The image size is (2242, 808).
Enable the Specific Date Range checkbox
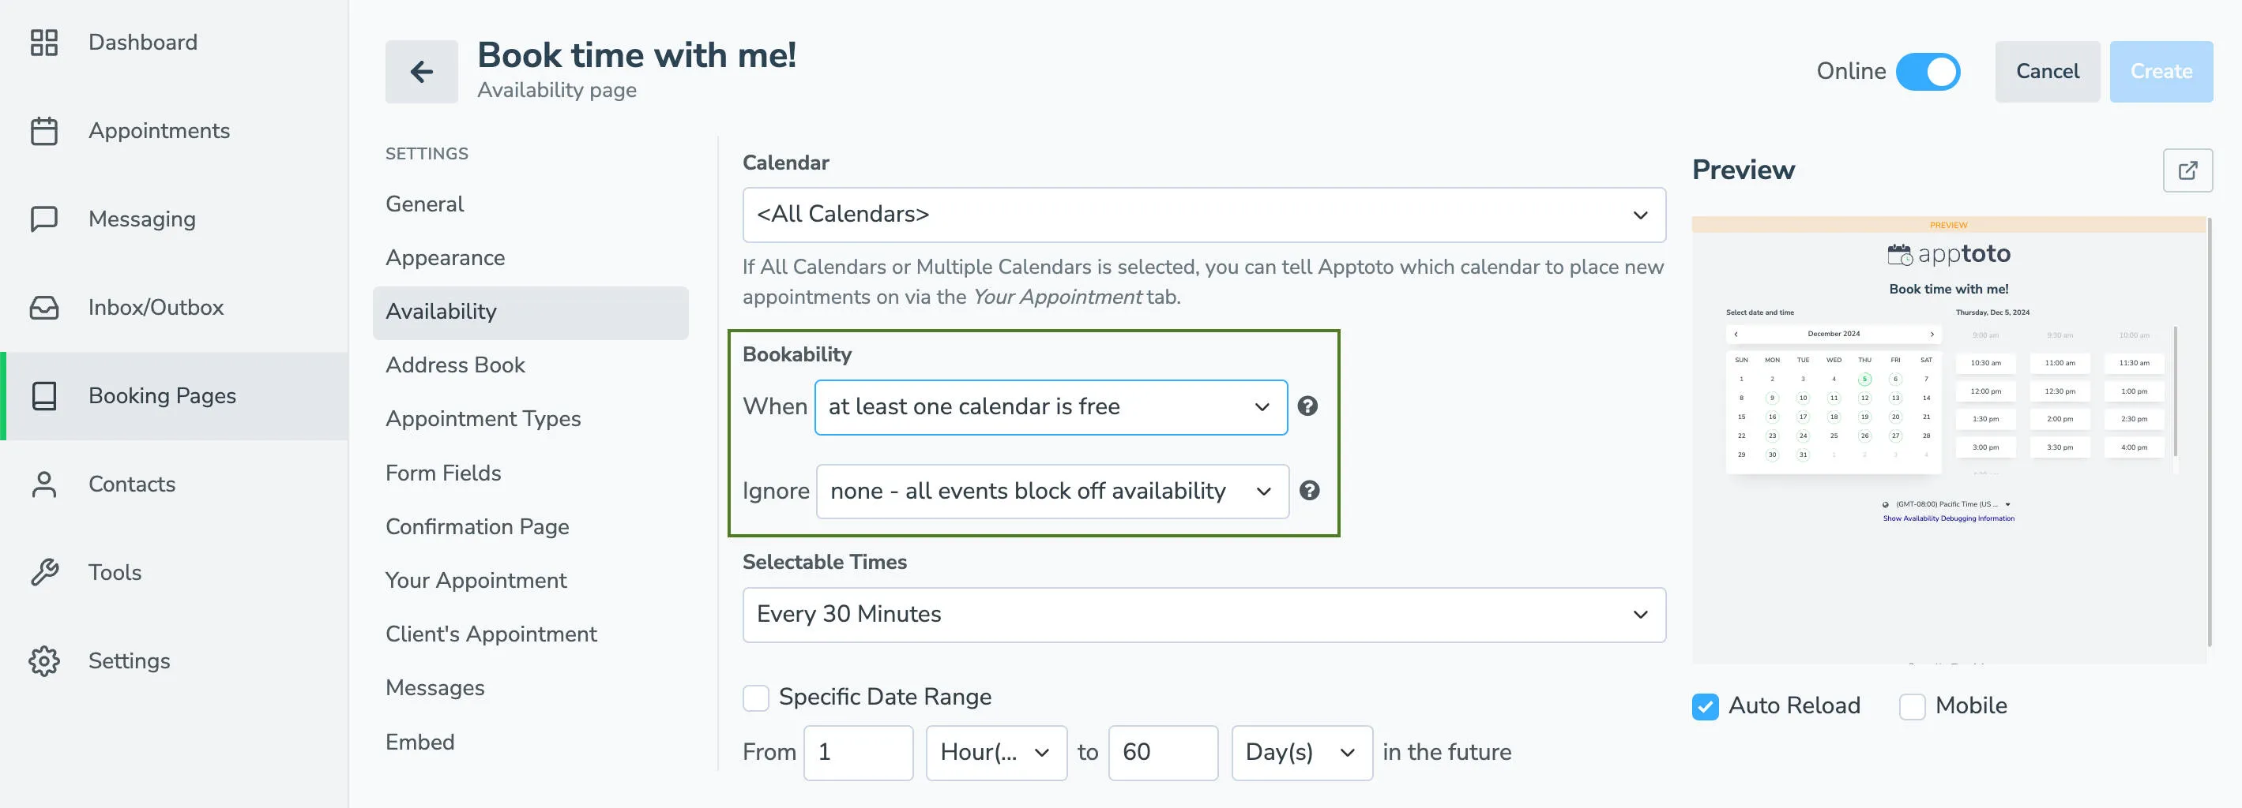pyautogui.click(x=755, y=697)
